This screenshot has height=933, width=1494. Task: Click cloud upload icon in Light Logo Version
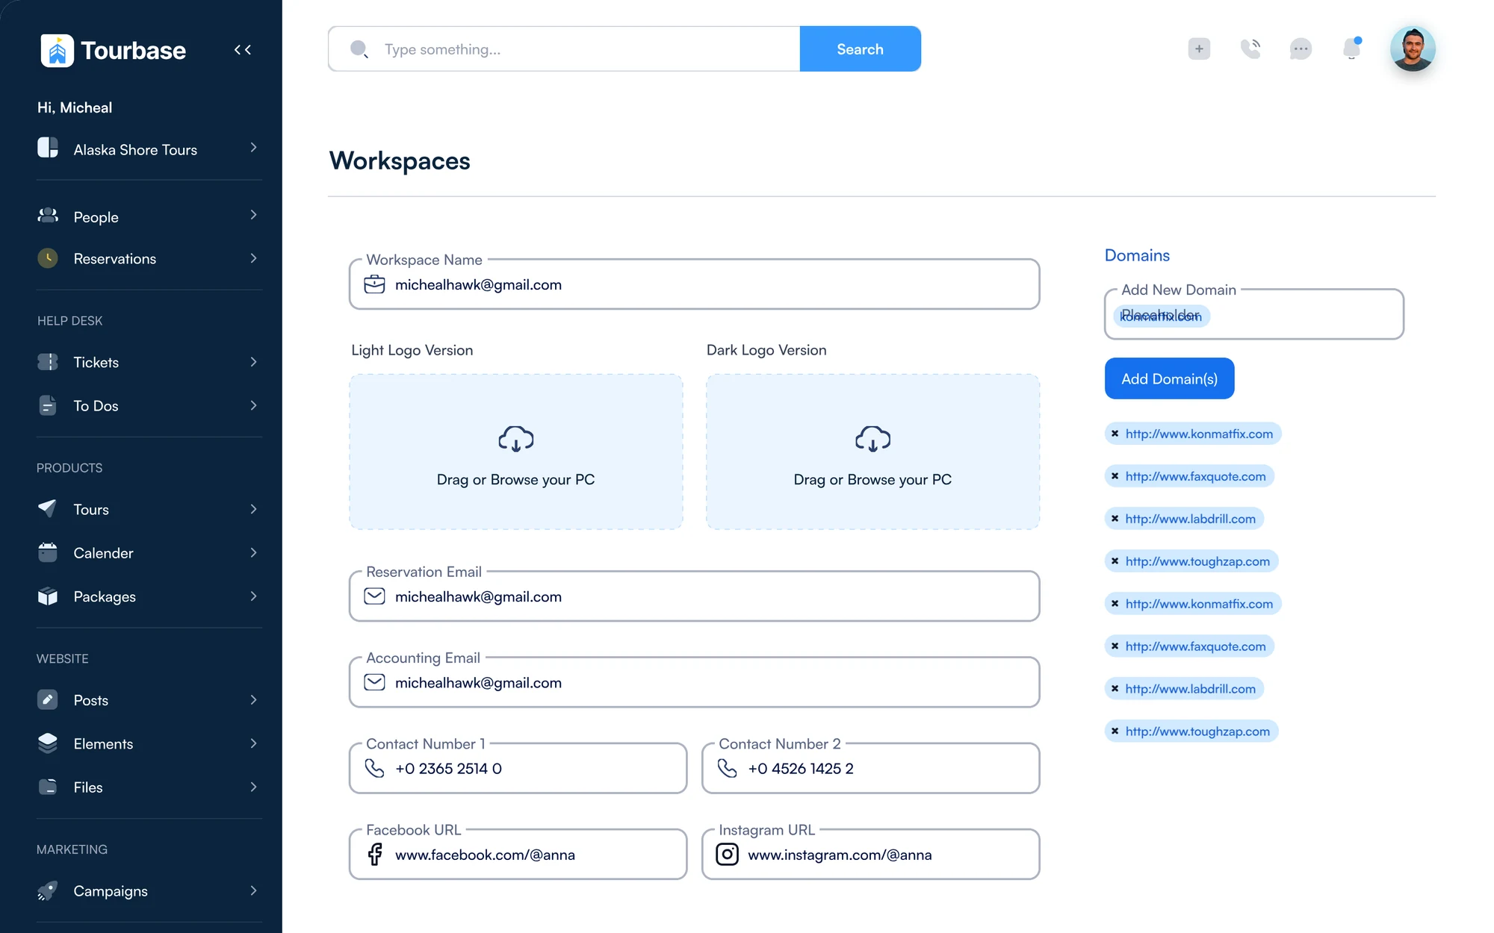tap(516, 439)
